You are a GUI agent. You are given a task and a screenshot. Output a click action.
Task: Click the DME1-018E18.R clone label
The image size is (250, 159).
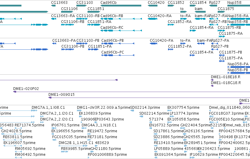[x=226, y=77]
